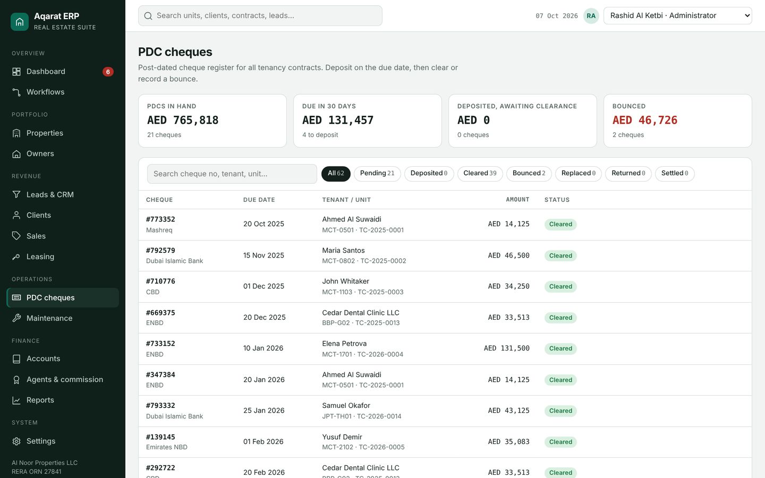This screenshot has width=765, height=478.
Task: Click the Agents & commission badge icon
Action: 16,380
